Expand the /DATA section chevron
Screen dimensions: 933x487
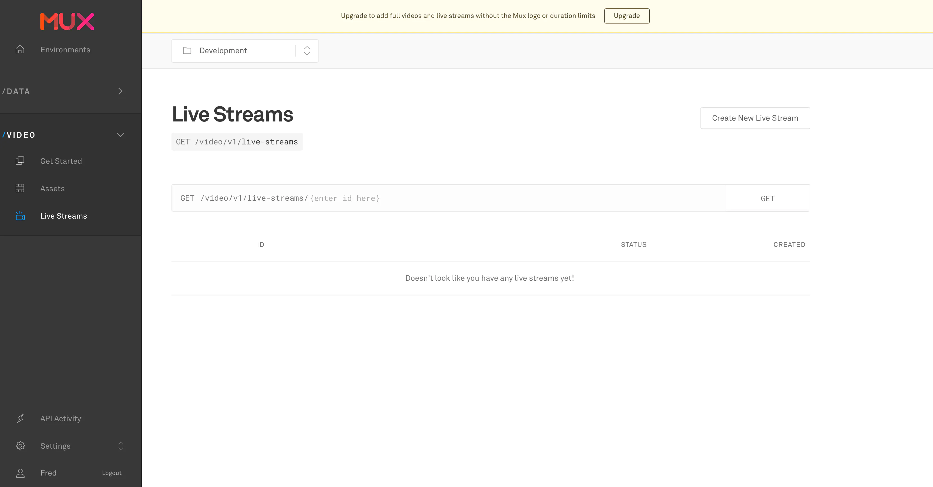[x=120, y=91]
